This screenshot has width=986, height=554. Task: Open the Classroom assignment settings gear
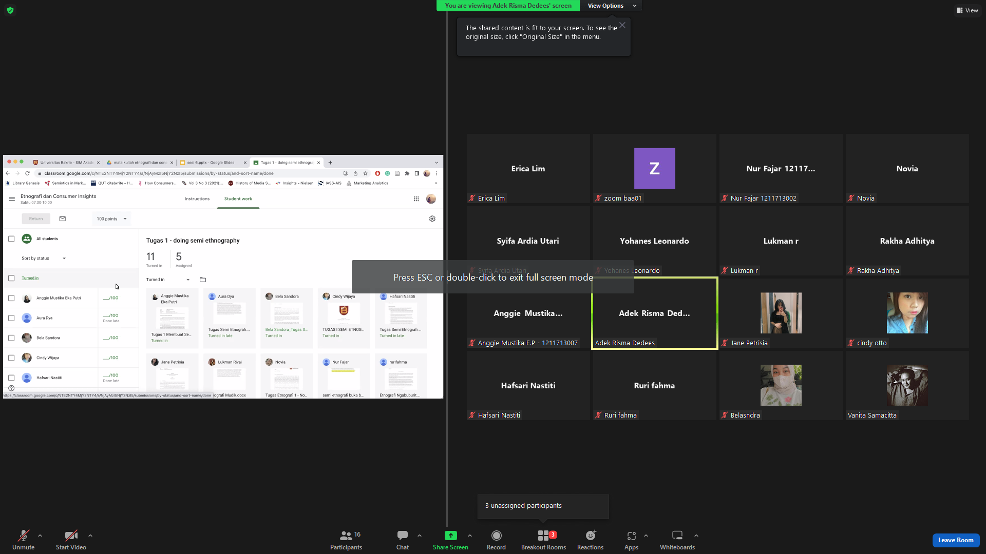pos(432,219)
